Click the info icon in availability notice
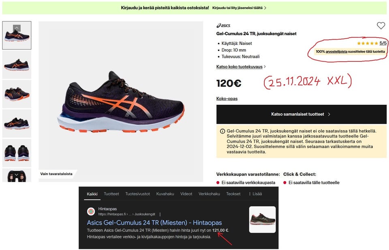 click(222, 131)
